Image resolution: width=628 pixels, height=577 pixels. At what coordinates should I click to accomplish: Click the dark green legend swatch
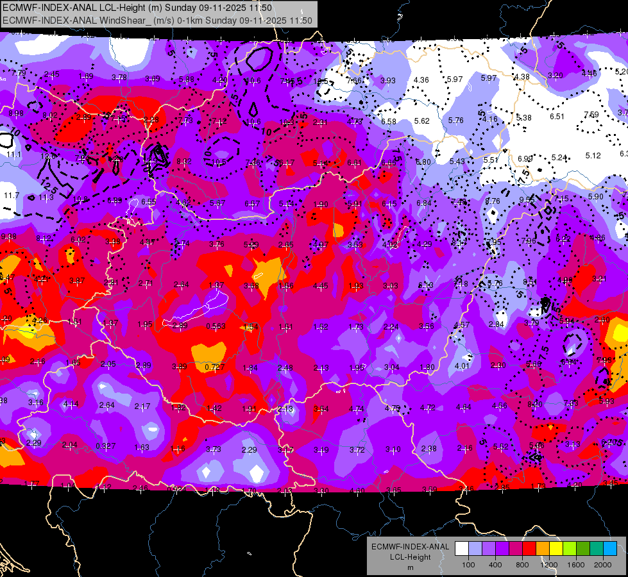click(x=583, y=549)
